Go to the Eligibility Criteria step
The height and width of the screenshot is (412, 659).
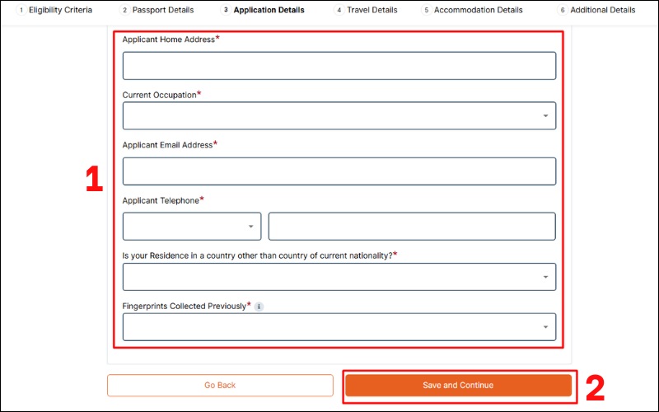pyautogui.click(x=60, y=11)
